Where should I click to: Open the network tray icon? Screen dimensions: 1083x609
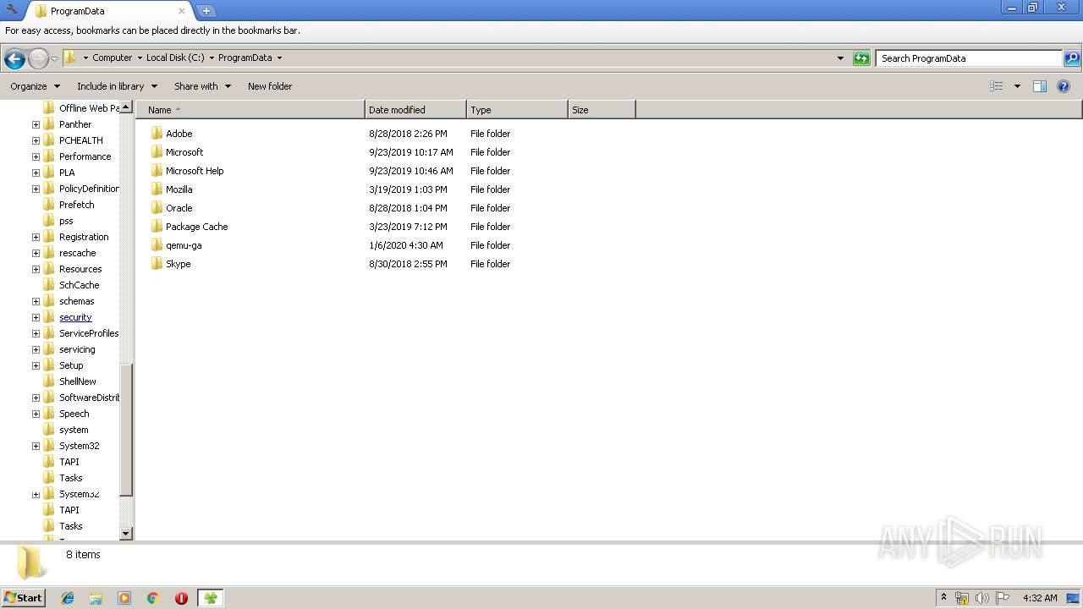[962, 598]
